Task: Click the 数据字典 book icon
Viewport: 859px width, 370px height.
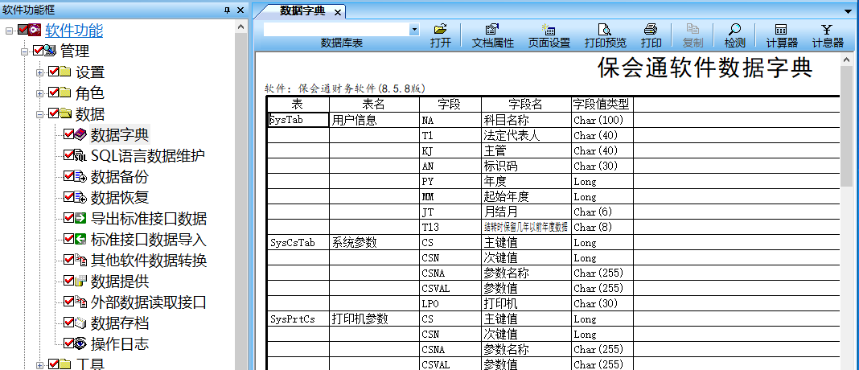Action: [80, 134]
